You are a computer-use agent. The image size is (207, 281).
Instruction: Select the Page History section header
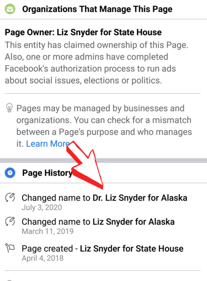[46, 173]
